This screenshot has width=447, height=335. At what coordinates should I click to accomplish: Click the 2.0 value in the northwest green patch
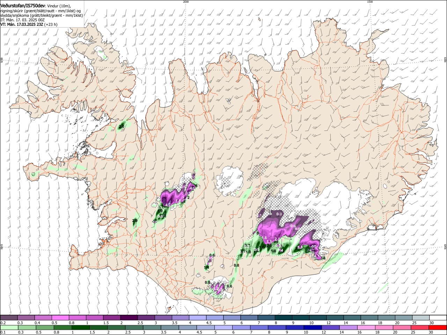[122, 126]
